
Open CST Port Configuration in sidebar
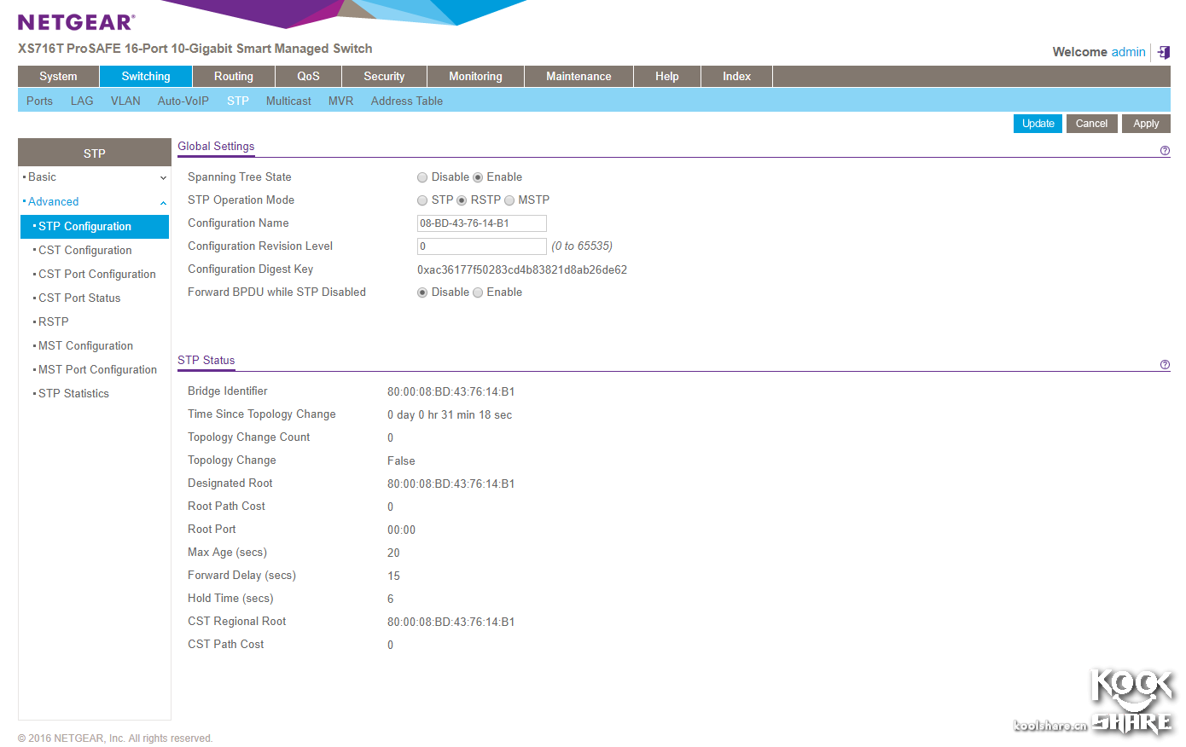pos(97,275)
